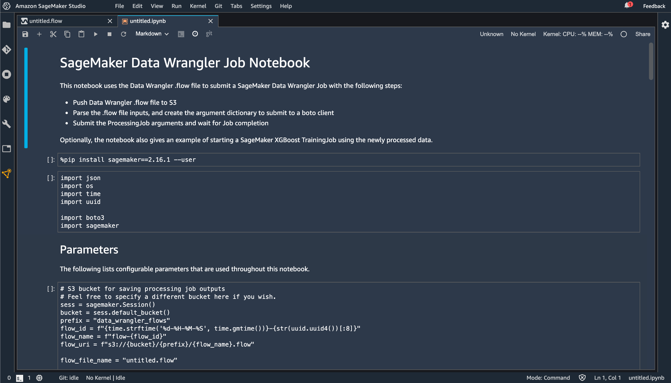This screenshot has width=671, height=383.
Task: Restart the kernel with refresh icon
Action: (123, 34)
